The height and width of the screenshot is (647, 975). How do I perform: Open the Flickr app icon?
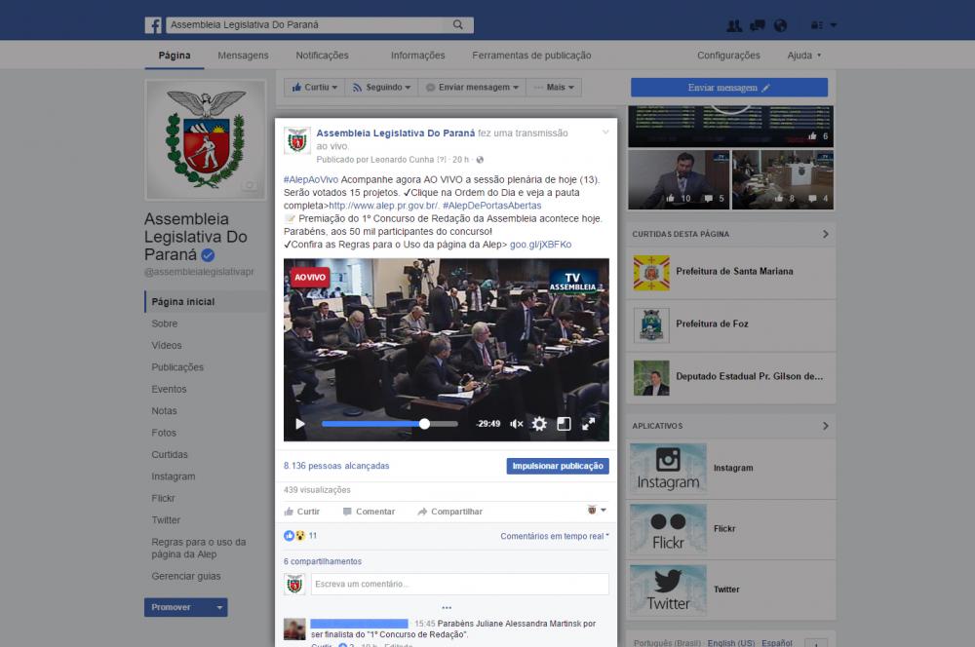pos(668,529)
